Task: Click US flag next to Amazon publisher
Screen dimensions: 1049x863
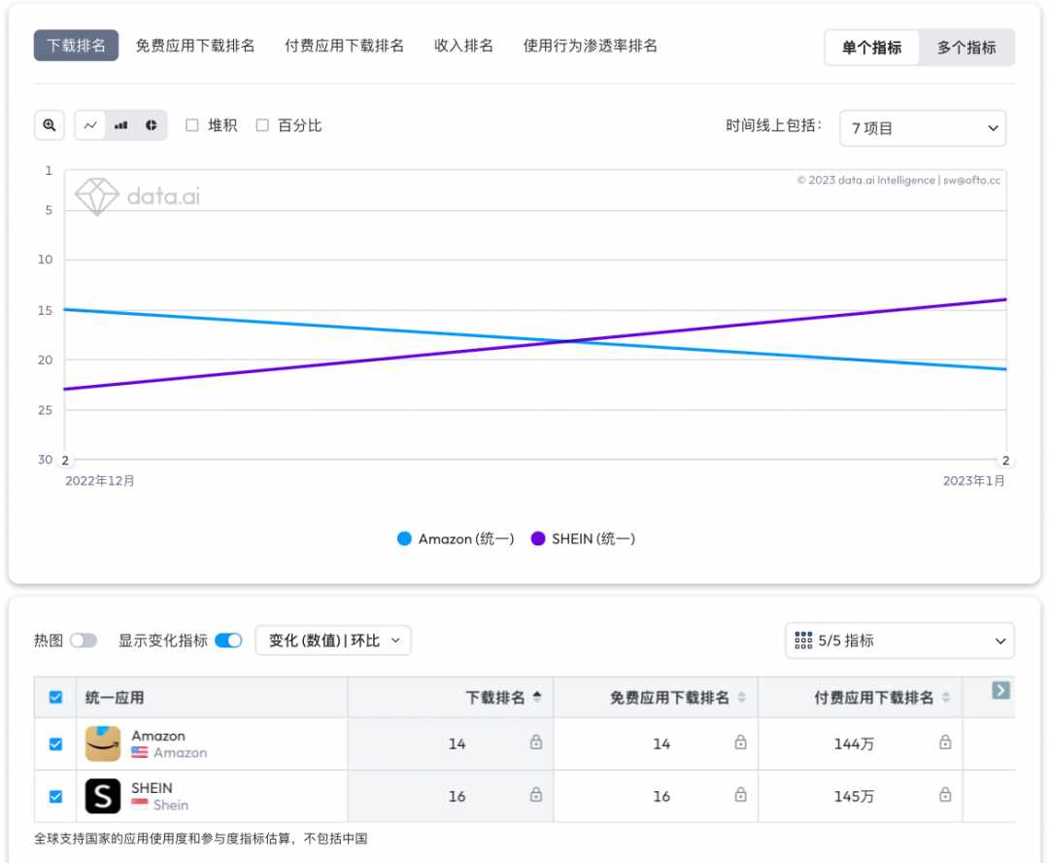Action: [x=140, y=752]
